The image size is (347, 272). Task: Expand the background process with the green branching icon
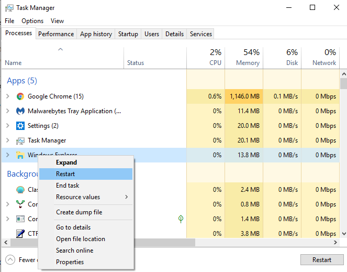pos(8,204)
